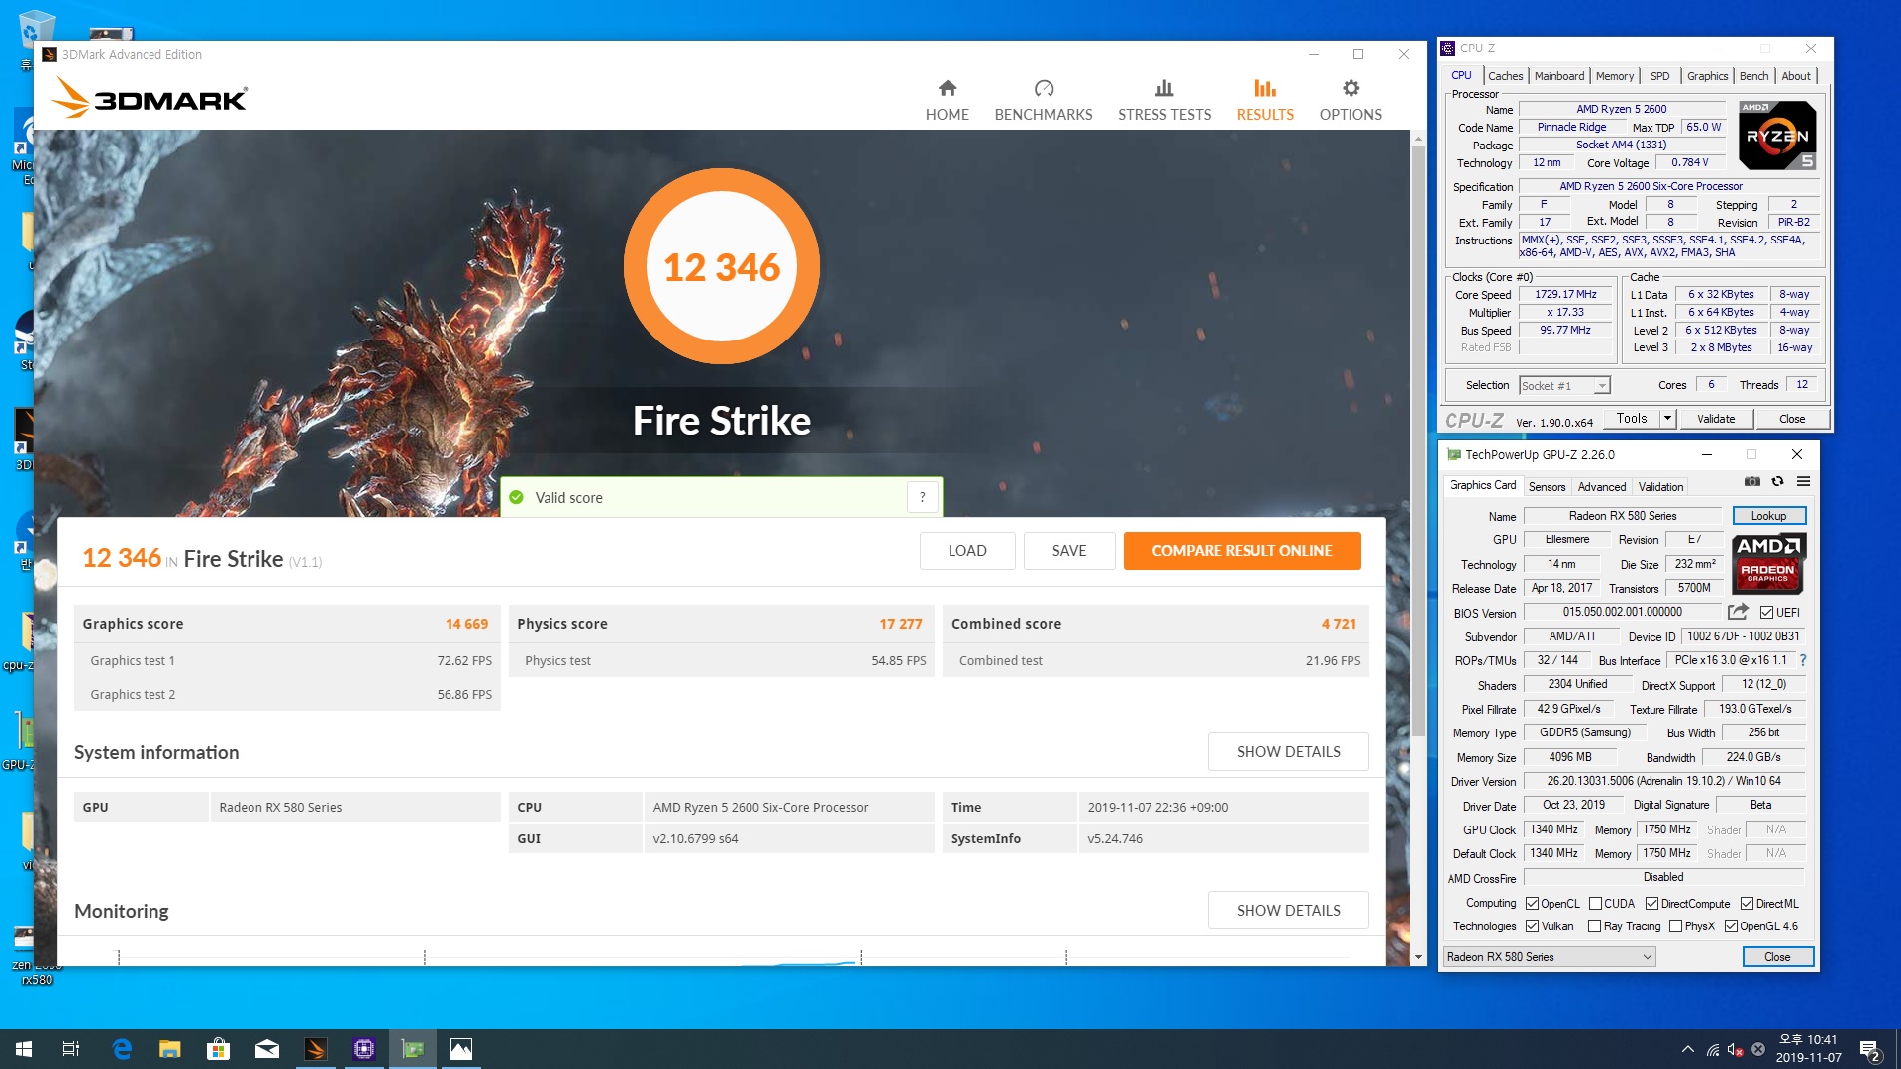Open Radeon RX 580 Series GPU dropdown
The height and width of the screenshot is (1069, 1901).
tap(1549, 957)
